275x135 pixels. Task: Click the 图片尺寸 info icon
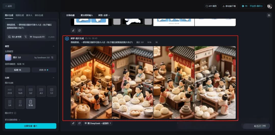[x=15, y=113]
